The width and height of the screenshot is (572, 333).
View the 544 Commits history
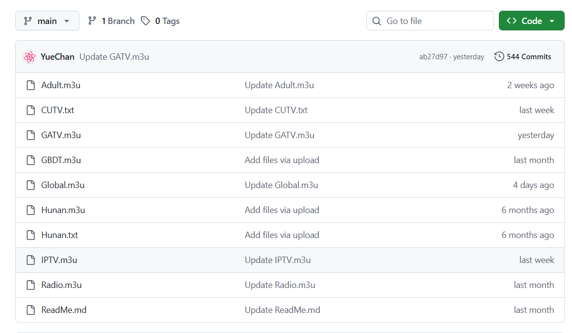pyautogui.click(x=528, y=57)
